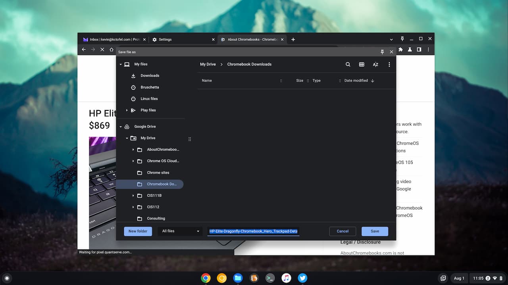Cancel the save dialog
The image size is (508, 285).
tap(343, 231)
